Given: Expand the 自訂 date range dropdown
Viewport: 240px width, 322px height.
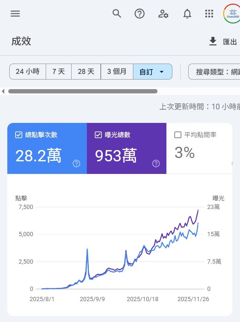Looking at the screenshot, I should point(152,72).
